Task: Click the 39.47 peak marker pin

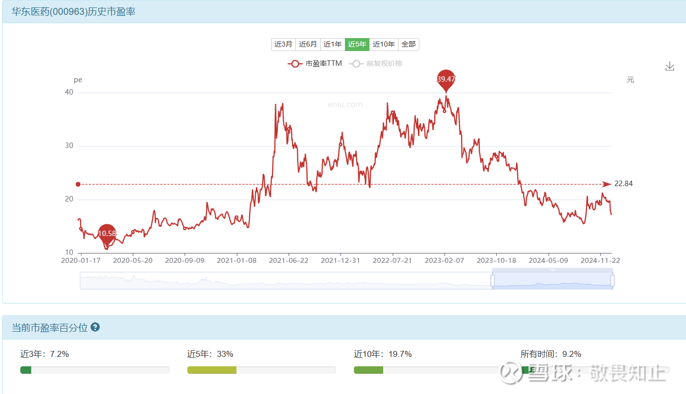Action: (x=446, y=79)
